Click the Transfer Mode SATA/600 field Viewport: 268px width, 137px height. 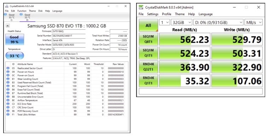(69, 45)
